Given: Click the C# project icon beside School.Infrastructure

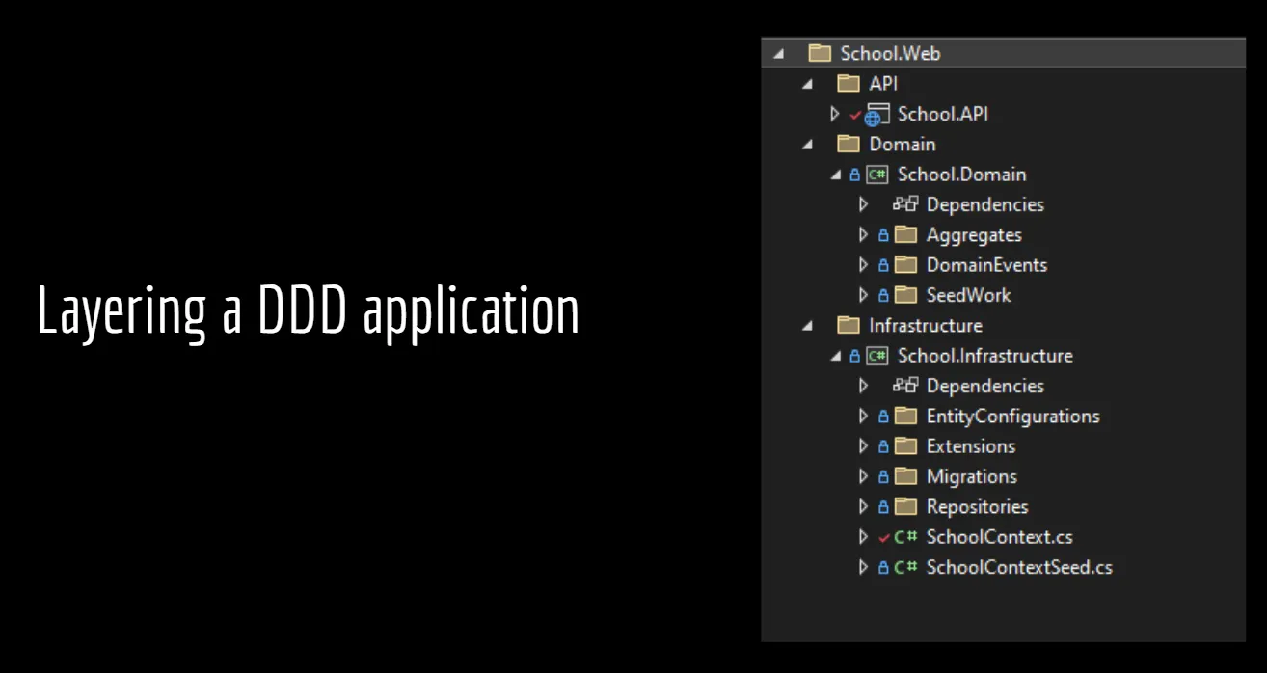Looking at the screenshot, I should pos(876,356).
